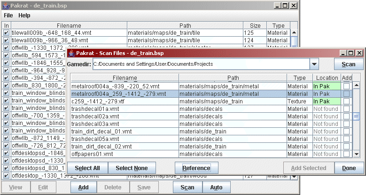Screen dimensions: 366x195
Task: Select filename offpapers01.vmt
Action: 92,154
